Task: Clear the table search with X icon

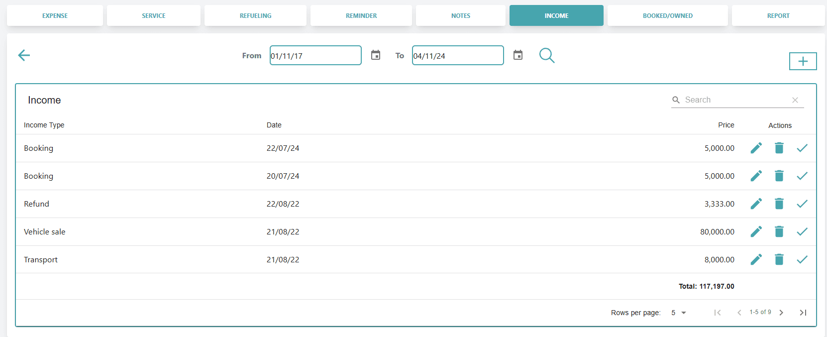Action: [x=795, y=100]
